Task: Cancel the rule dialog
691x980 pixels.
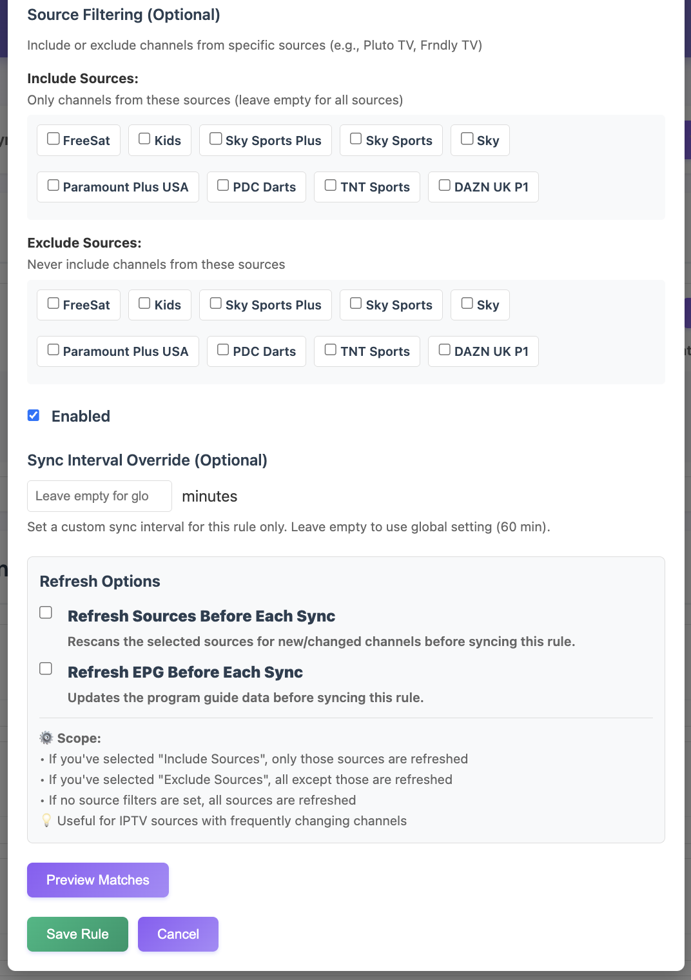Action: 178,934
